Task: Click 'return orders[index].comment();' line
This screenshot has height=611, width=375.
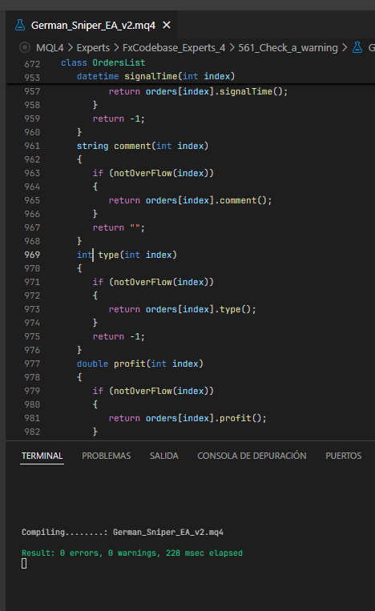Action: click(x=190, y=201)
